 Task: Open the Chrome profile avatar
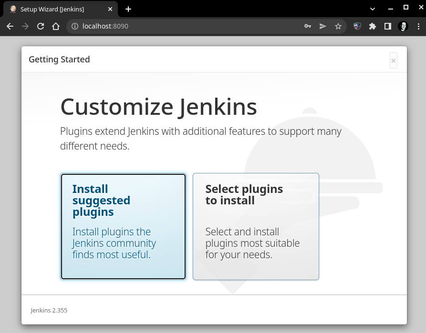(x=403, y=26)
